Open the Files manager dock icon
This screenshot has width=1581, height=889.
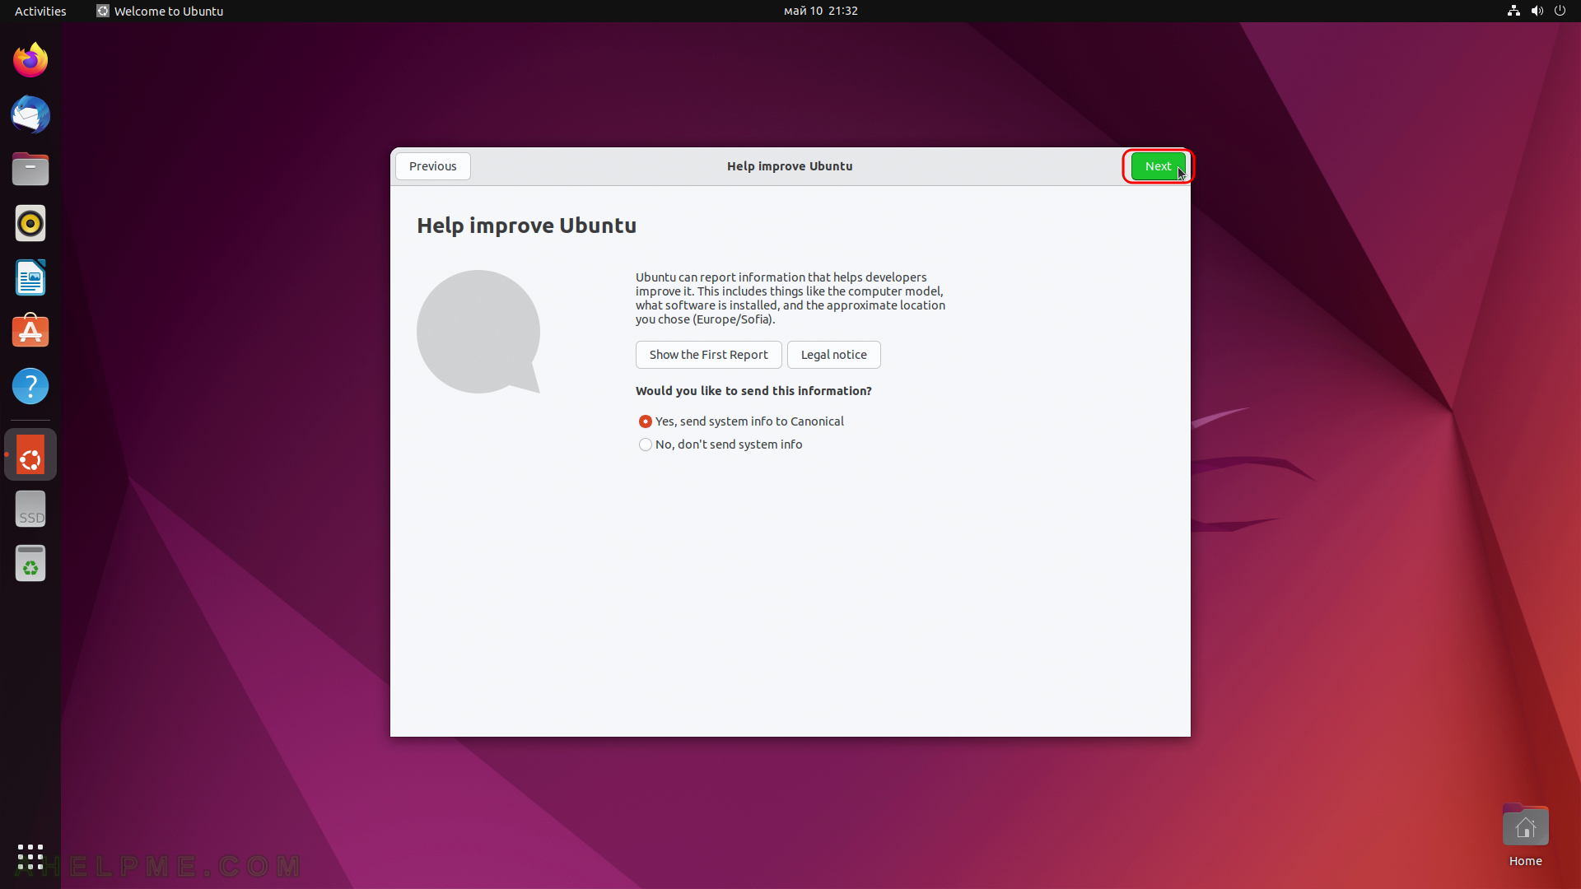(30, 169)
